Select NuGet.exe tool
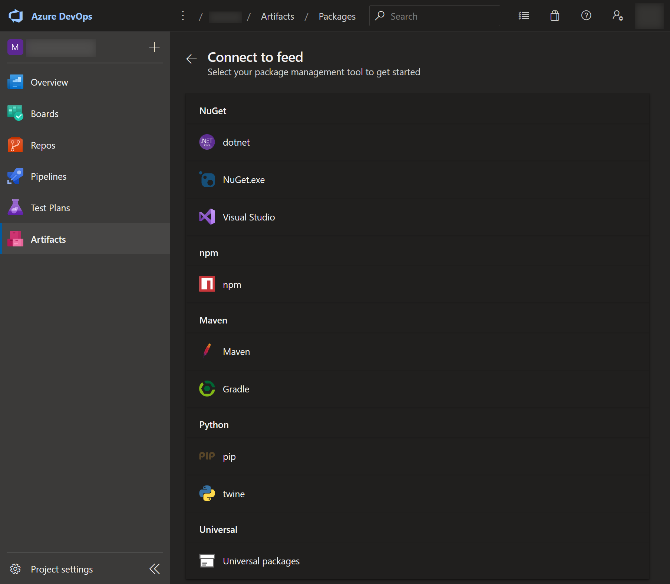670x584 pixels. coord(417,180)
